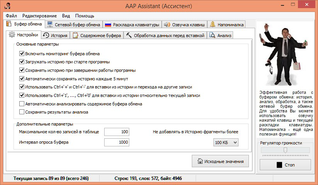Click the Russian flag icon on Раскладка клавиатуры
The image size is (318, 185).
(x=108, y=25)
